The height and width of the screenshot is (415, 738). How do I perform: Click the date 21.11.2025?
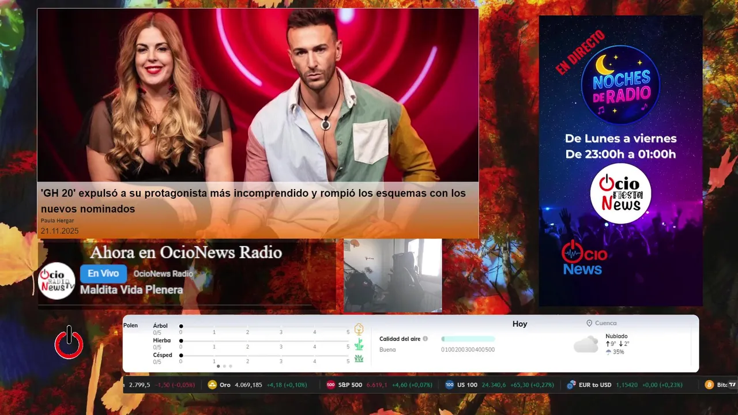tap(59, 231)
